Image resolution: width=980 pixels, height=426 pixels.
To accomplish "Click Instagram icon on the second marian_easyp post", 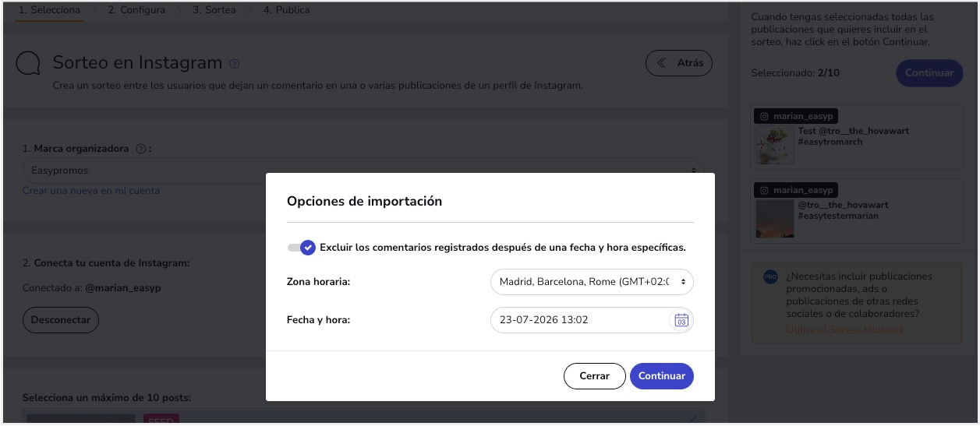I will click(x=765, y=190).
